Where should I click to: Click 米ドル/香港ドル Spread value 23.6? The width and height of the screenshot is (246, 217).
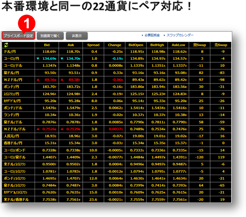[x=93, y=200]
